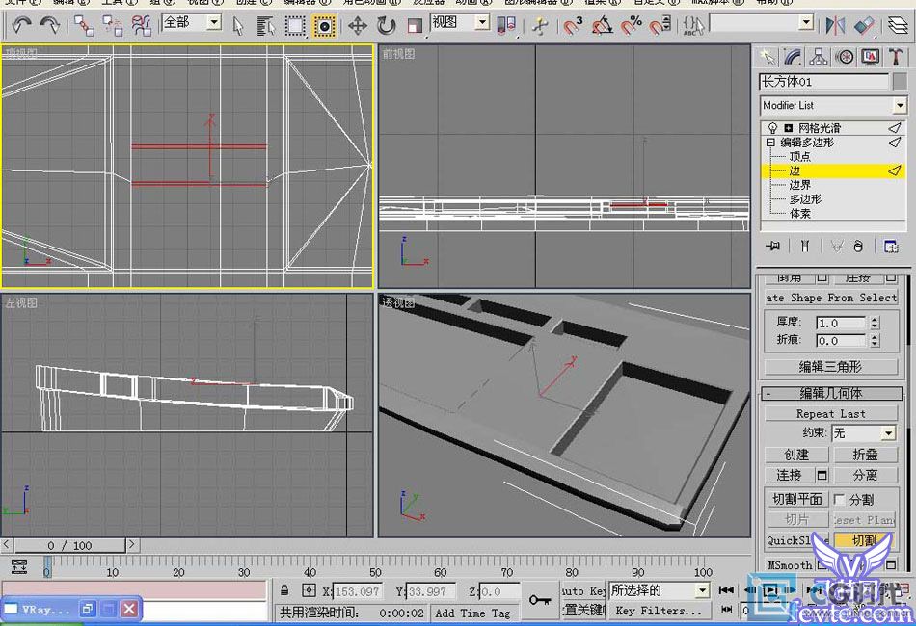
Task: Toggle the lightbulb on the 网格光滑 modifier
Action: click(x=773, y=128)
